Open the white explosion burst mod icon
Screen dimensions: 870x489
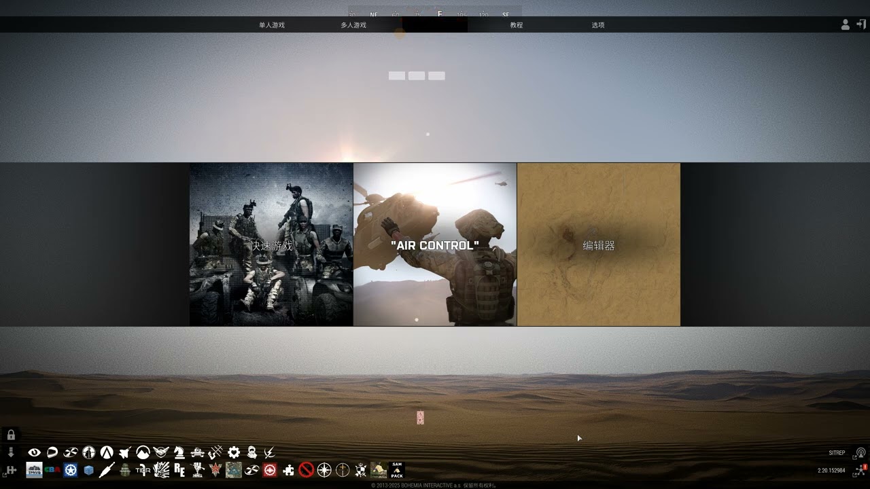click(x=161, y=470)
